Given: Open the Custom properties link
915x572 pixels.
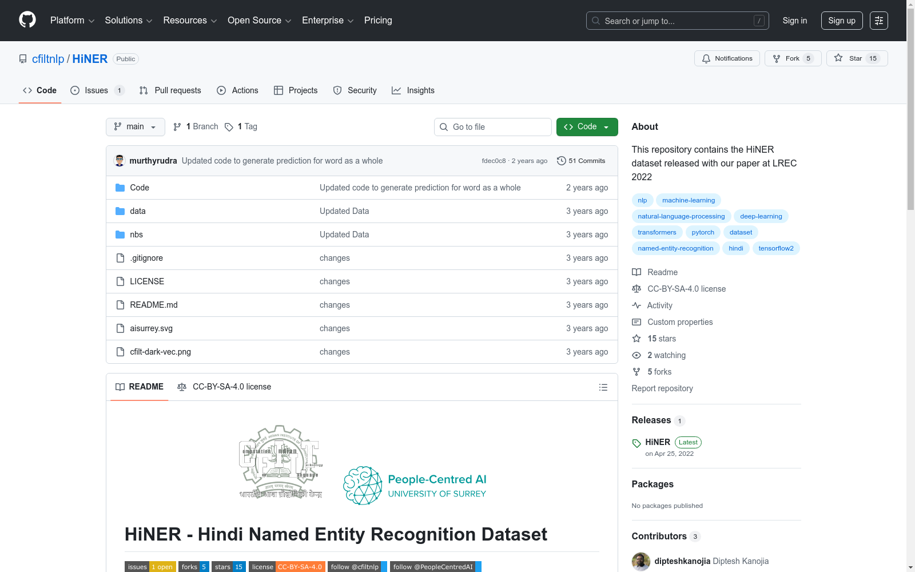Looking at the screenshot, I should pos(680,322).
